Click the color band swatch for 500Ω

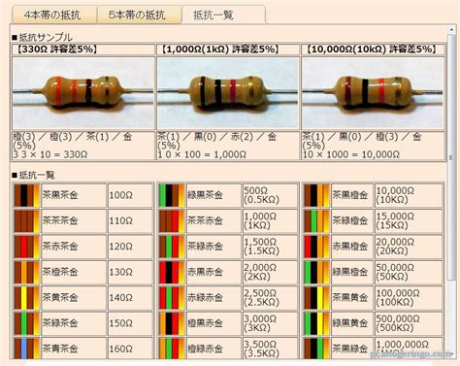pos(172,195)
